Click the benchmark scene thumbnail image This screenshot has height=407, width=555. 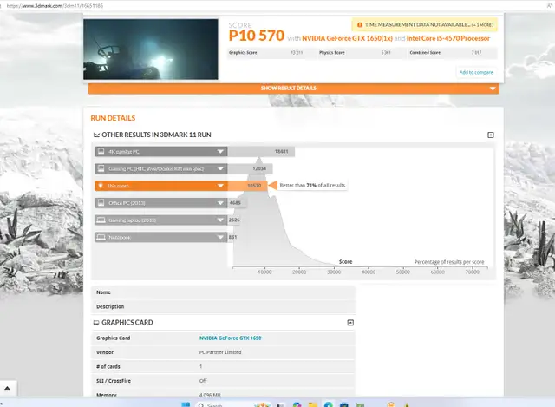151,49
